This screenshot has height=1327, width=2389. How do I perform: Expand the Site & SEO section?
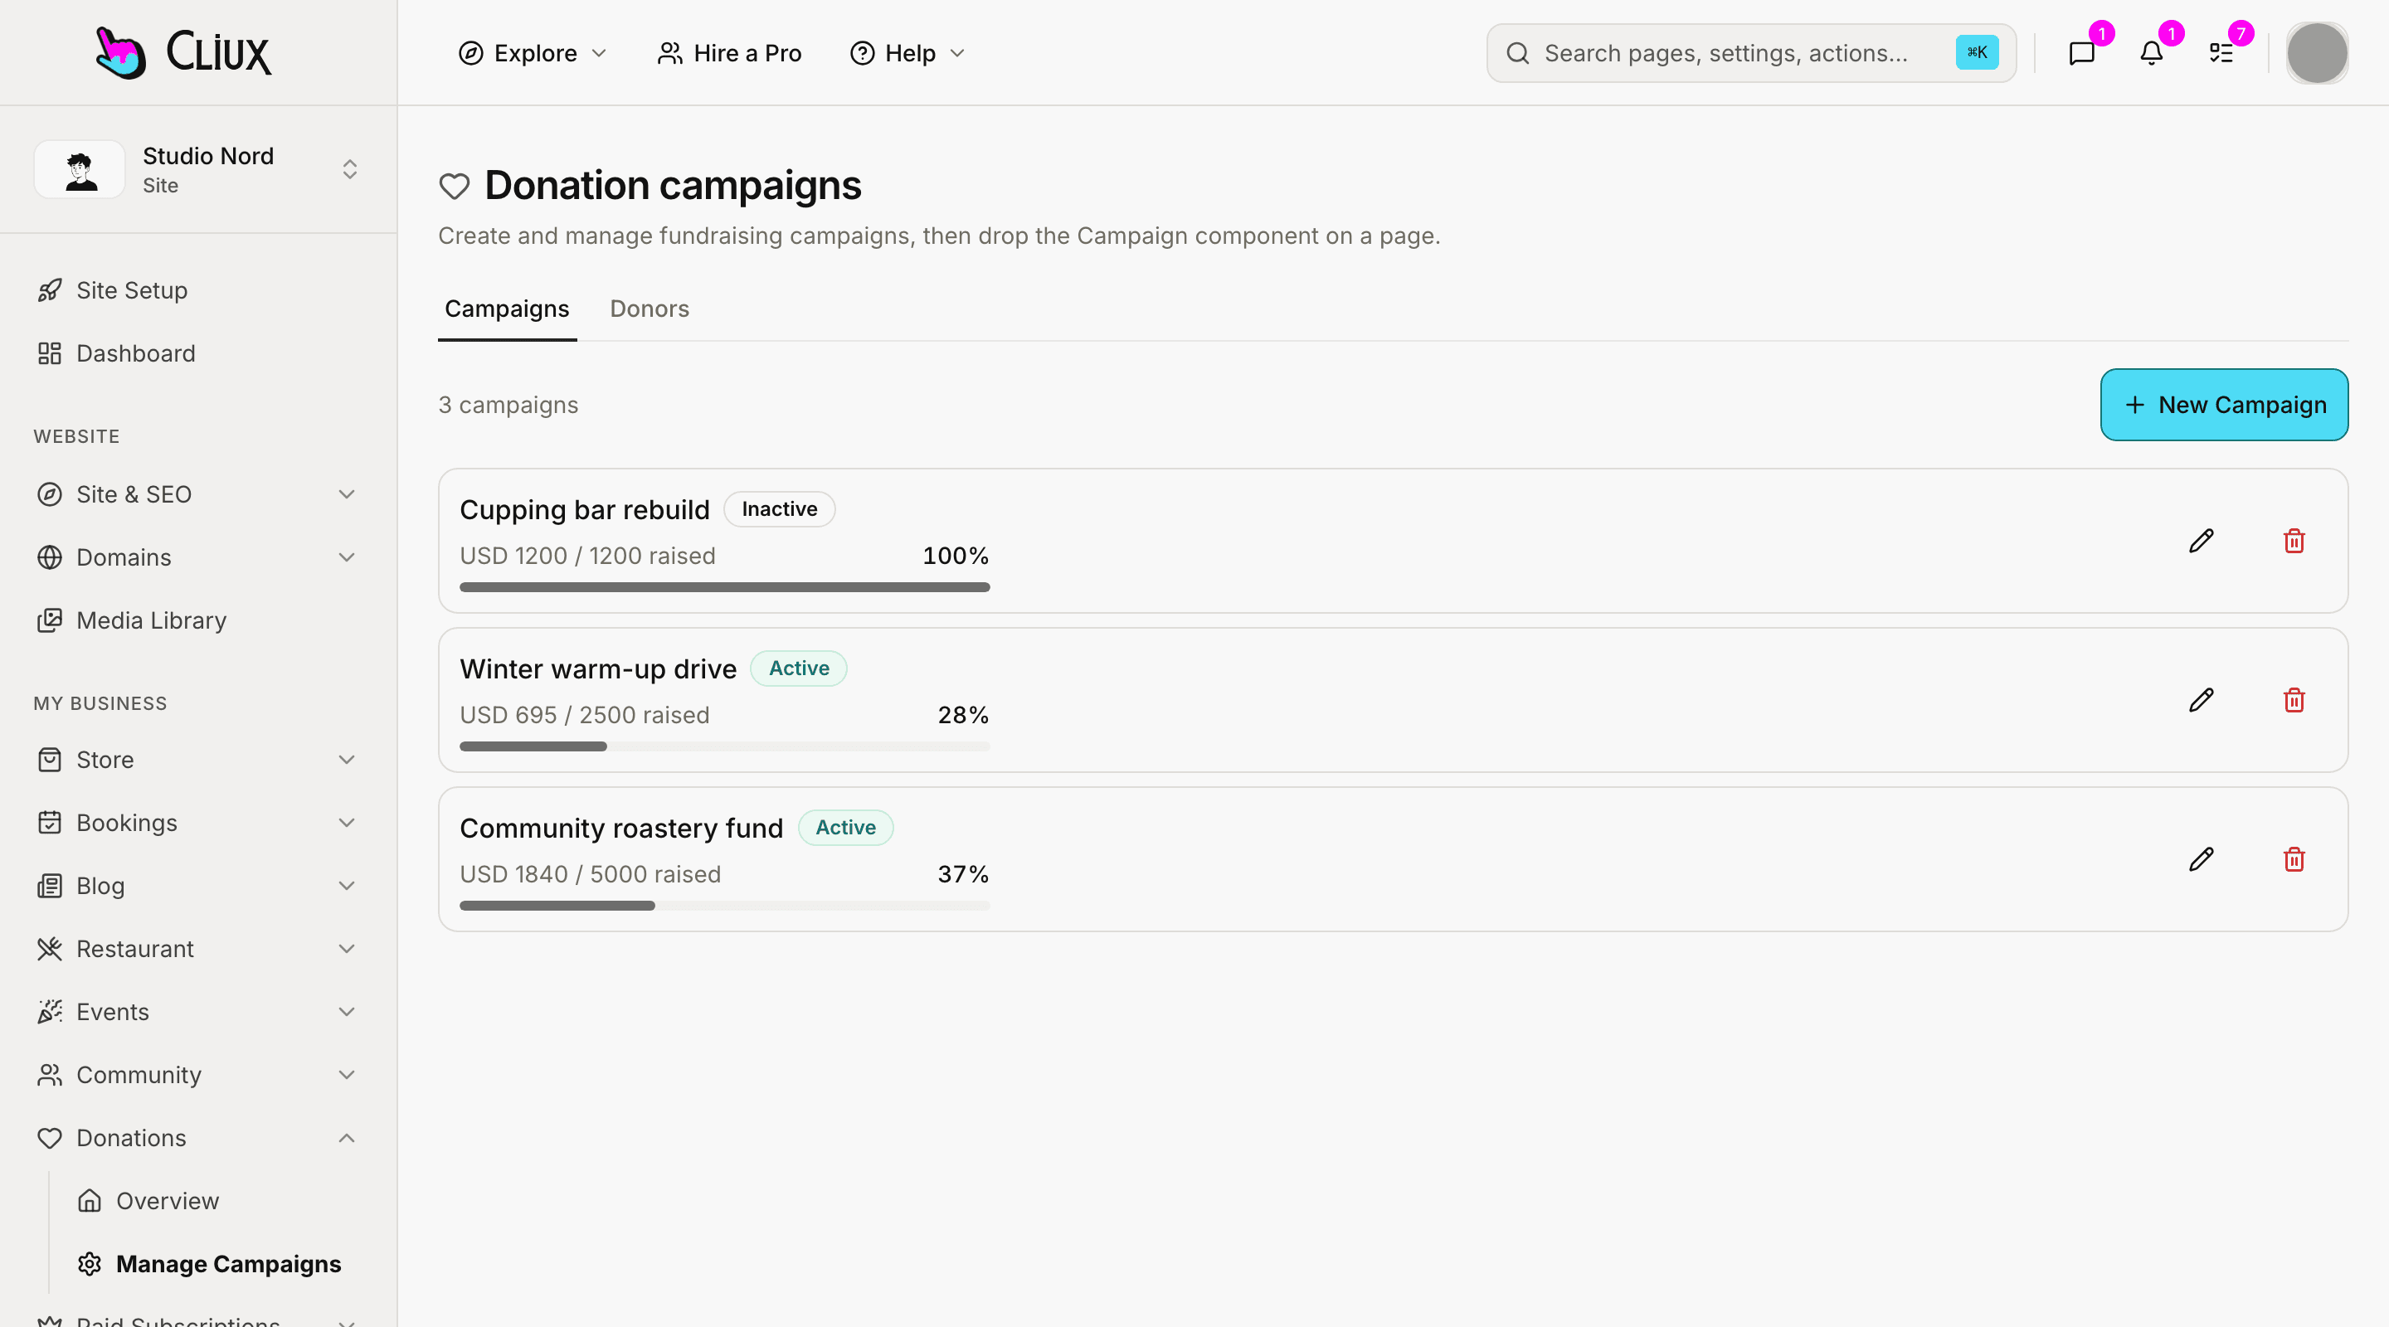198,494
